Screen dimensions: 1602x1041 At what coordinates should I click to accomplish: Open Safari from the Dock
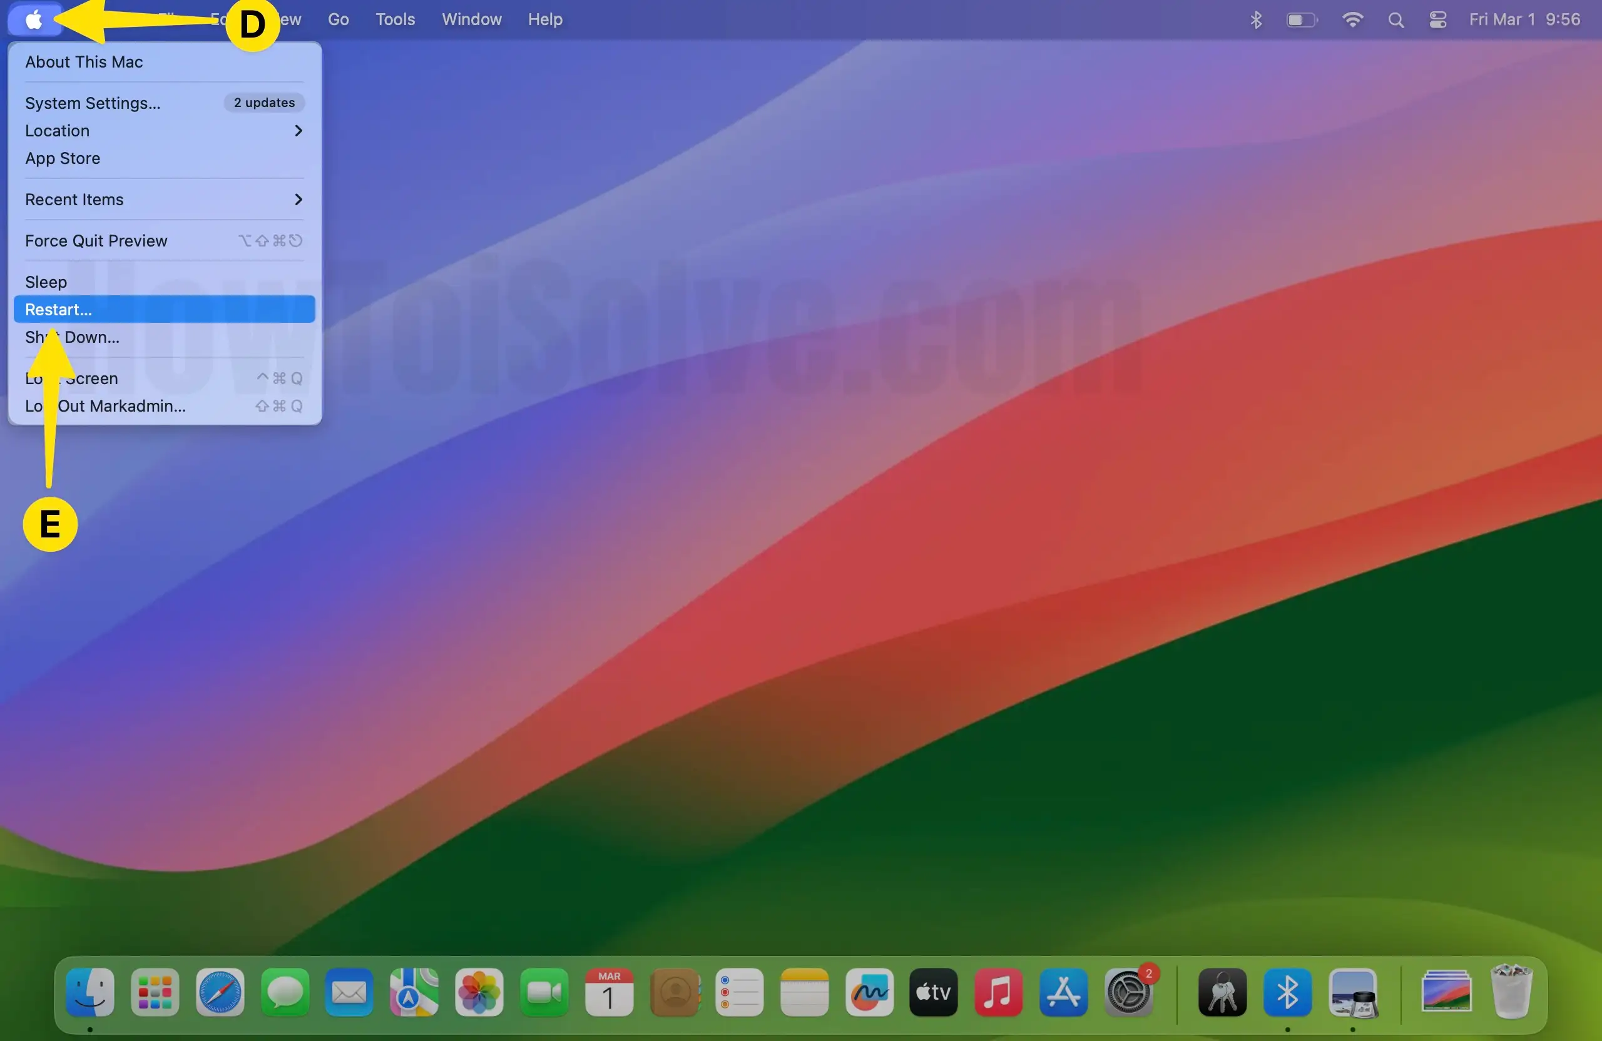click(220, 992)
